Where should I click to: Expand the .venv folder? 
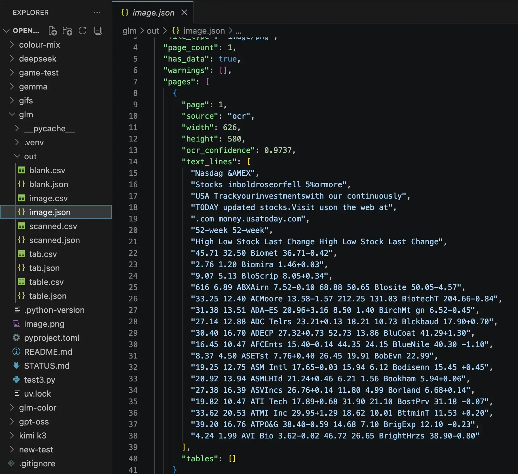pyautogui.click(x=17, y=142)
